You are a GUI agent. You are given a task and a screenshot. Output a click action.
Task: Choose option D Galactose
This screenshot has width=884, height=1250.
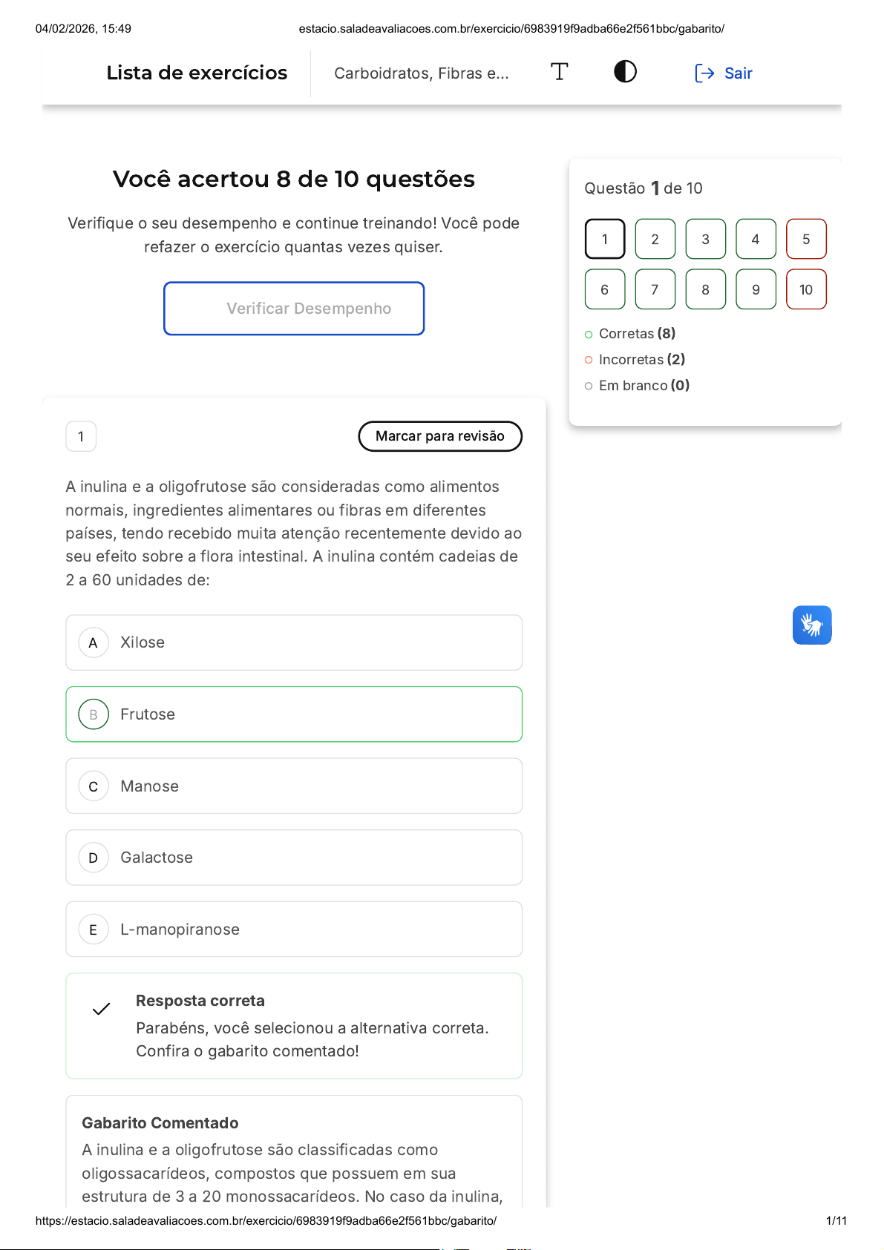coord(294,858)
